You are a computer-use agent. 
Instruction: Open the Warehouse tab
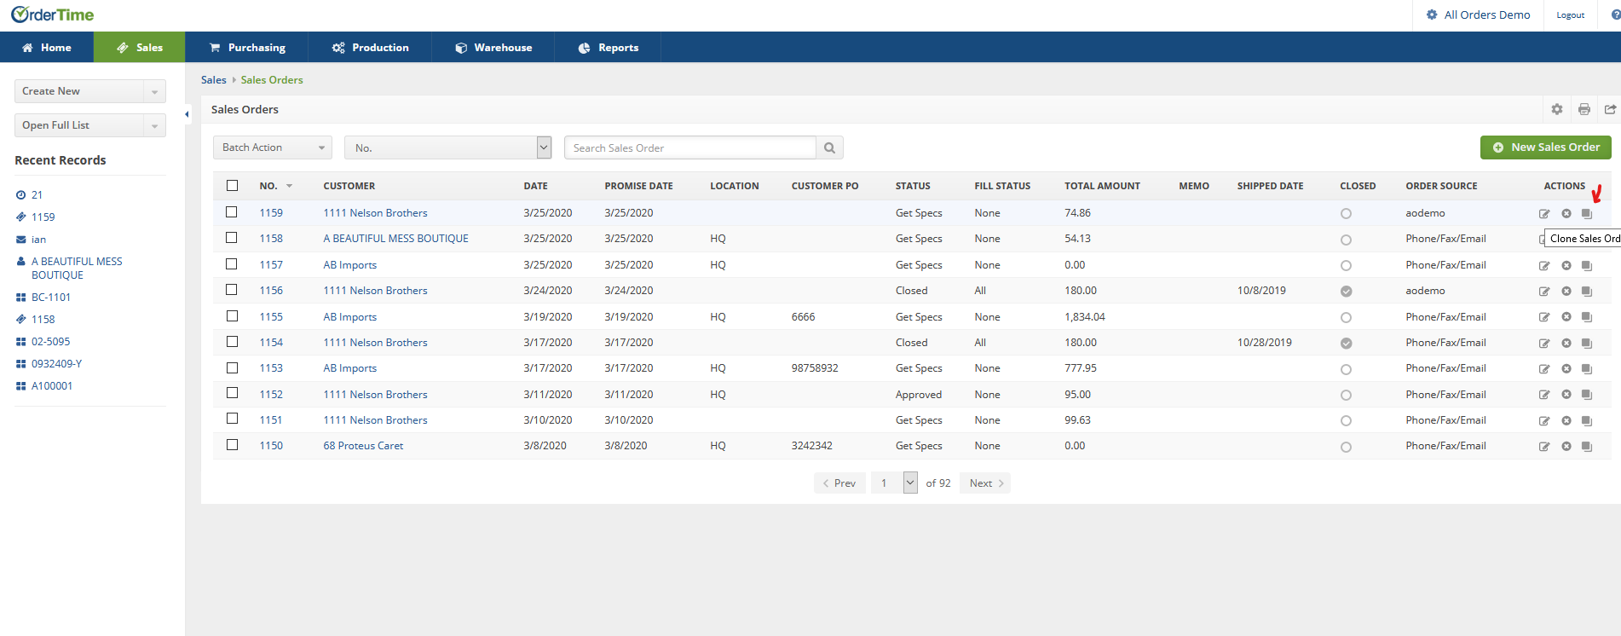tap(493, 48)
